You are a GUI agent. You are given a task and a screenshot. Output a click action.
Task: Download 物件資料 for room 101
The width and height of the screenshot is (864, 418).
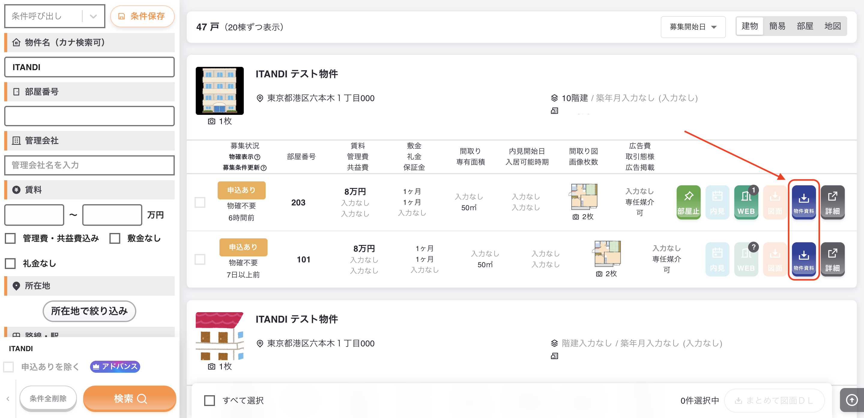(x=804, y=259)
